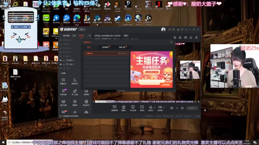
Task: Expand the microphone options arrow
Action: click(x=154, y=108)
